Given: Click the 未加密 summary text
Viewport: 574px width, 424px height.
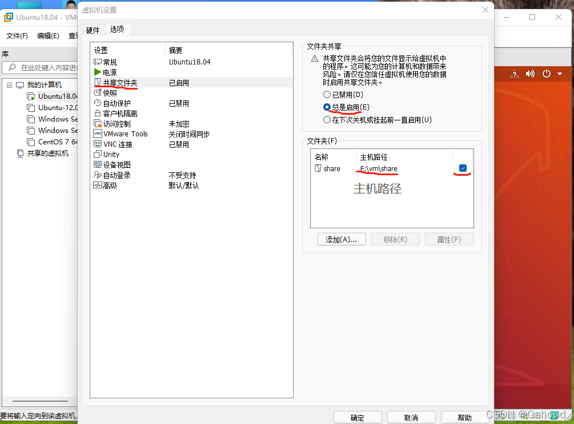Looking at the screenshot, I should pos(179,124).
